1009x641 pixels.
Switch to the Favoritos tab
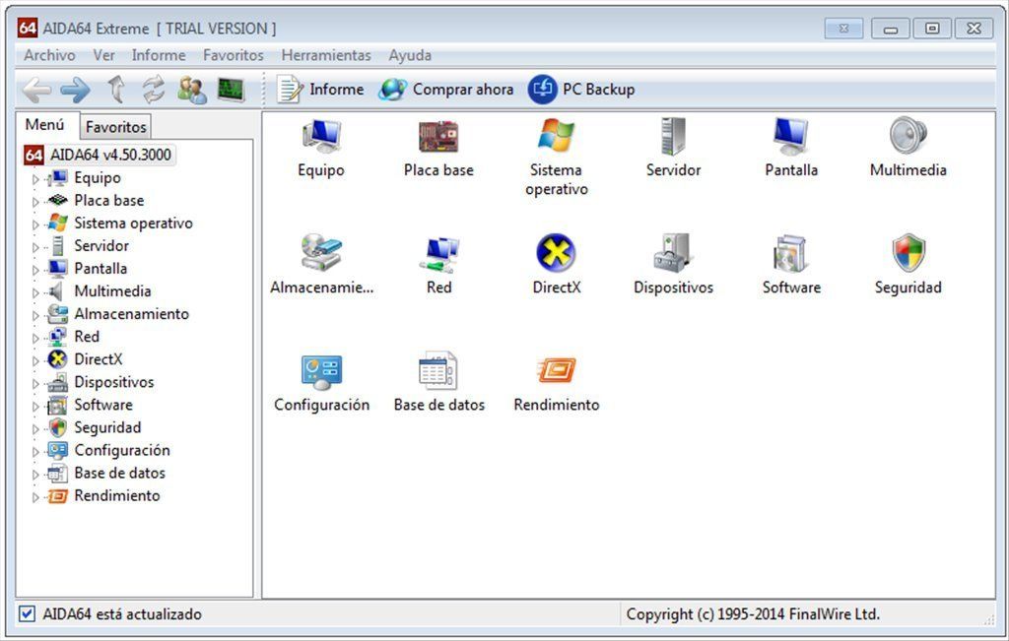pyautogui.click(x=115, y=127)
